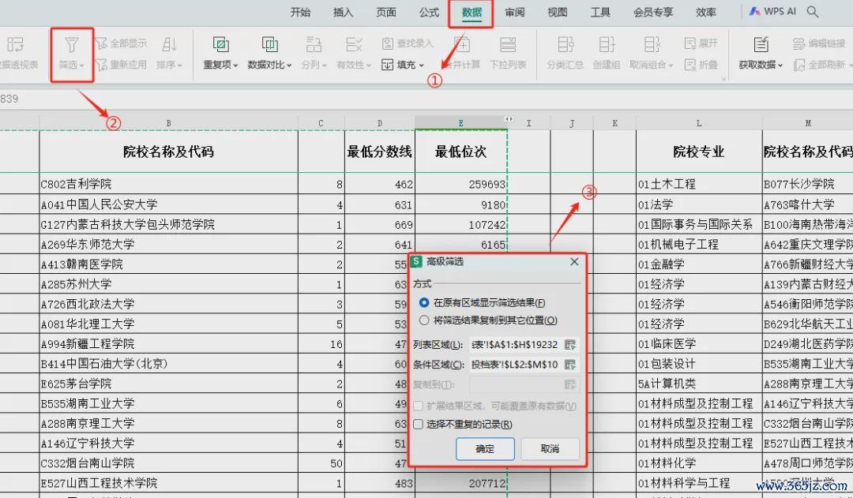Select column L header
This screenshot has width=853, height=498.
699,123
